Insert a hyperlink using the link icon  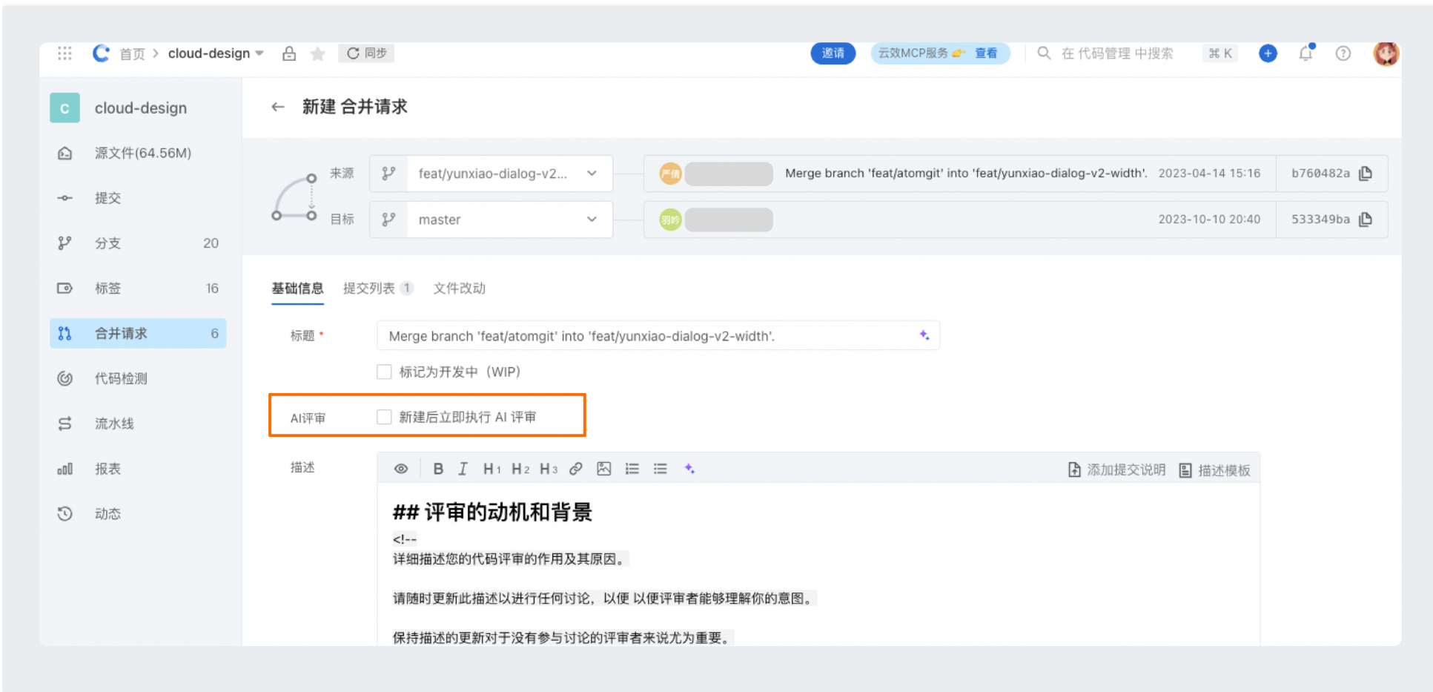576,468
